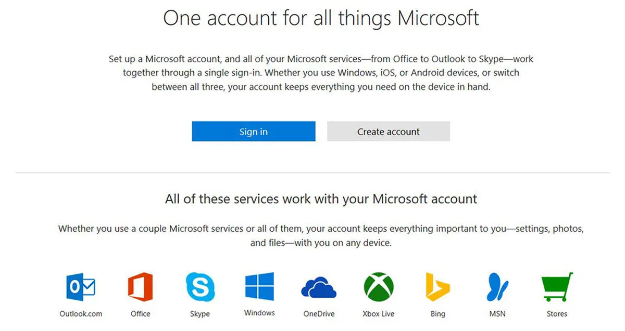Select the Bing text label
Image resolution: width=625 pixels, height=331 pixels.
point(438,314)
